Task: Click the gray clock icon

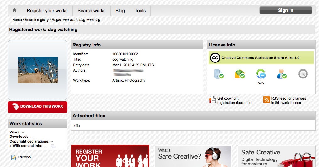Action: [x=303, y=74]
